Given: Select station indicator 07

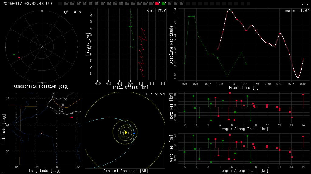Looking at the screenshot, I should pos(103,3).
